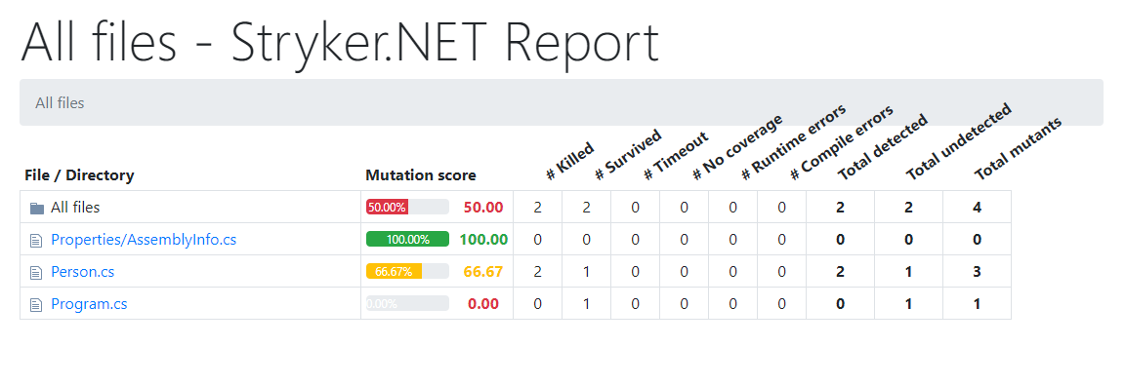Image resolution: width=1126 pixels, height=385 pixels.
Task: Click the Total undetected column header
Action: point(959,141)
